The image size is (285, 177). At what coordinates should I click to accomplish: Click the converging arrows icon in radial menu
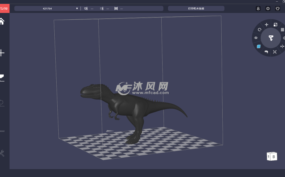point(275,52)
